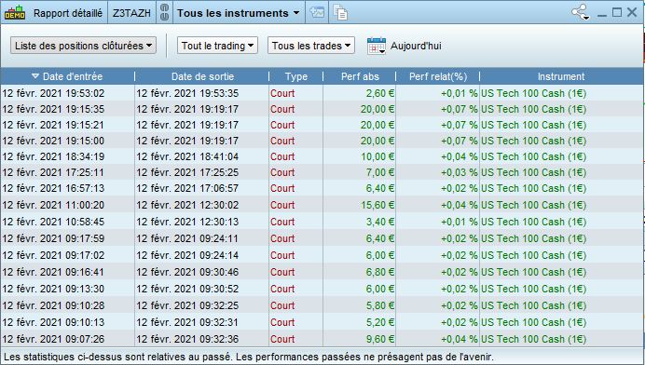Image resolution: width=645 pixels, height=365 pixels.
Task: Select entry date 12 févr. 2021 09:17:59
Action: coord(53,238)
